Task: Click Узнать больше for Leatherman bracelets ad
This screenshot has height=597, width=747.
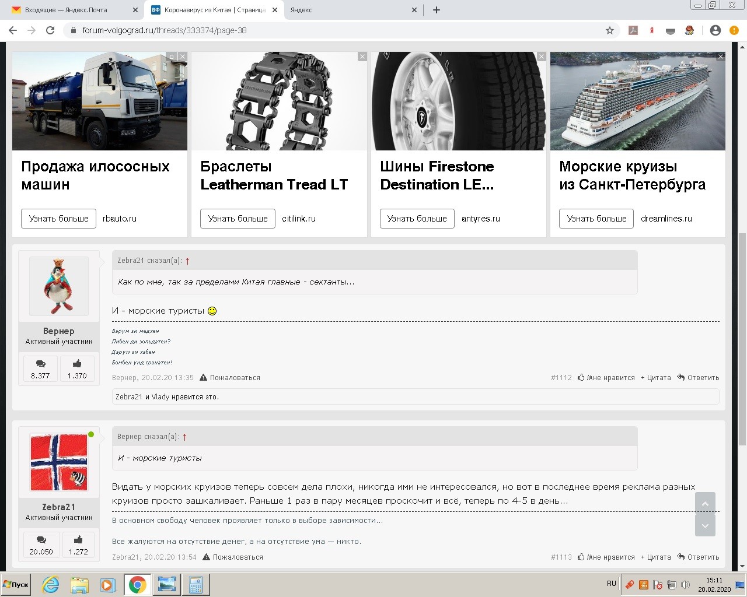Action: (x=238, y=219)
